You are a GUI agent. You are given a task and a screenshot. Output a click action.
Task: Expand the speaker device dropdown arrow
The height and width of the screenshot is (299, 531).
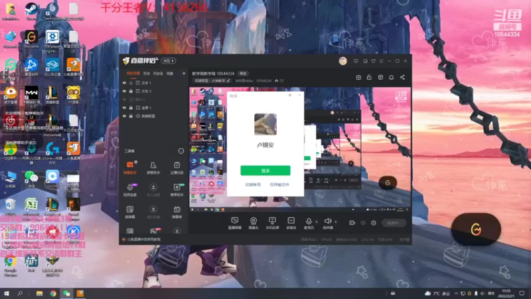pyautogui.click(x=336, y=222)
